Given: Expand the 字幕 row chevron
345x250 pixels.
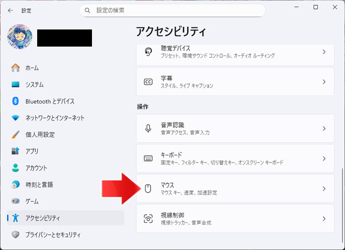Looking at the screenshot, I should click(324, 82).
